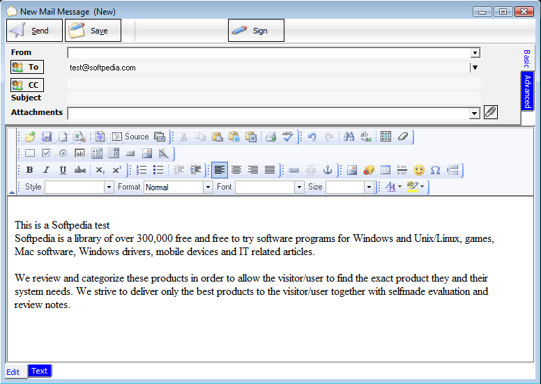Save the message draft
This screenshot has height=384, width=541.
[x=93, y=31]
